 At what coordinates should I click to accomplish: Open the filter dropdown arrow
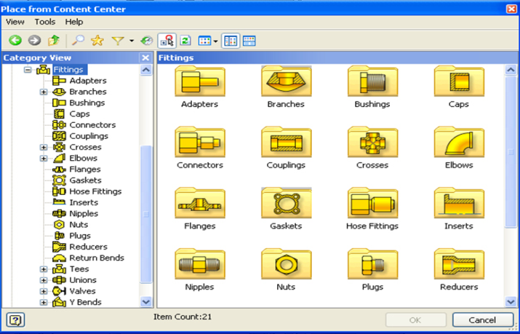[x=132, y=41]
